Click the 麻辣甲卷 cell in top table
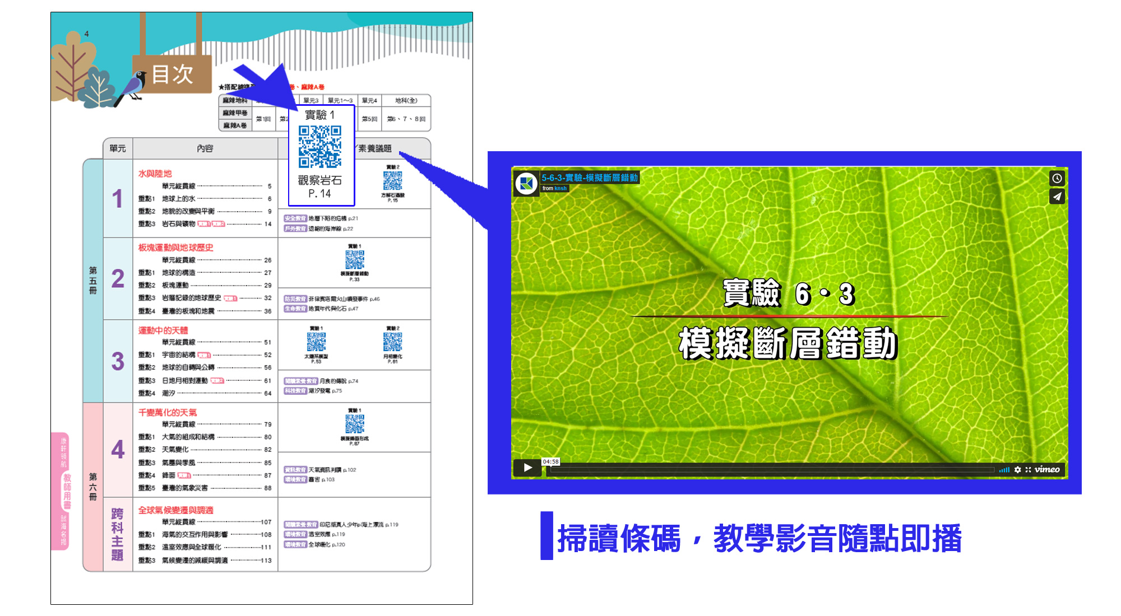This screenshot has height=616, width=1121. click(235, 113)
